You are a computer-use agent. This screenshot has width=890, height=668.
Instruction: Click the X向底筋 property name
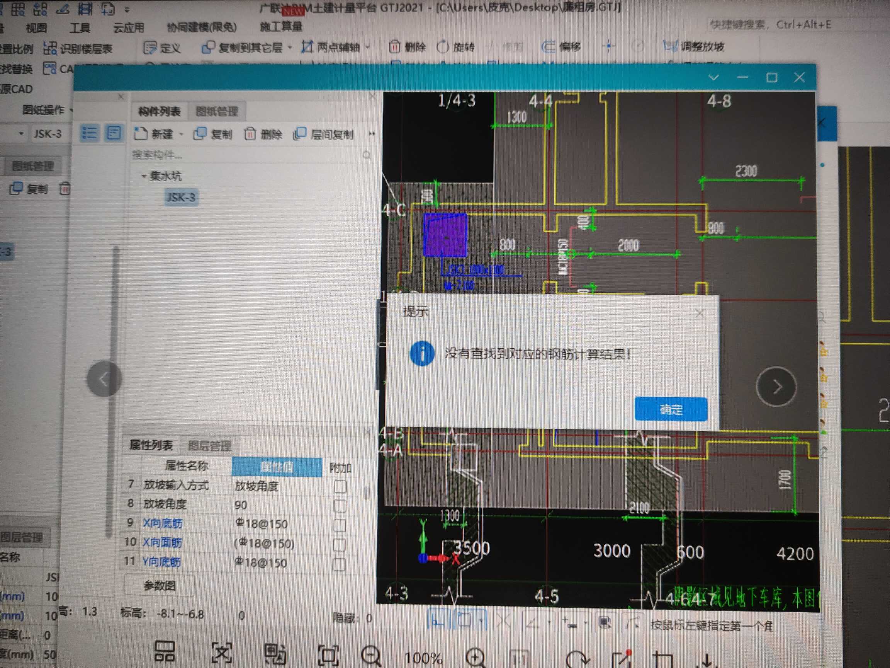[x=163, y=523]
